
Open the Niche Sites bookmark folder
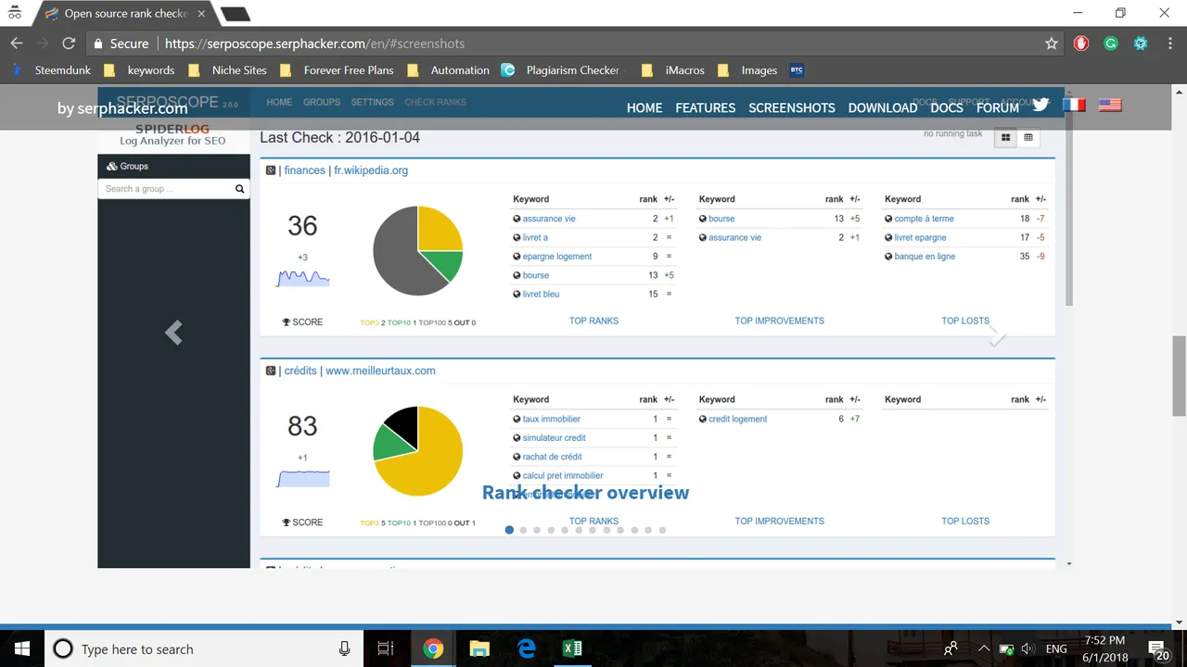[x=227, y=70]
